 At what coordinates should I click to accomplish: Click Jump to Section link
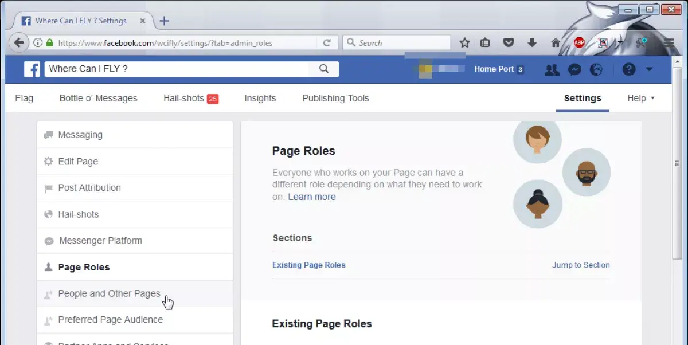(x=581, y=265)
